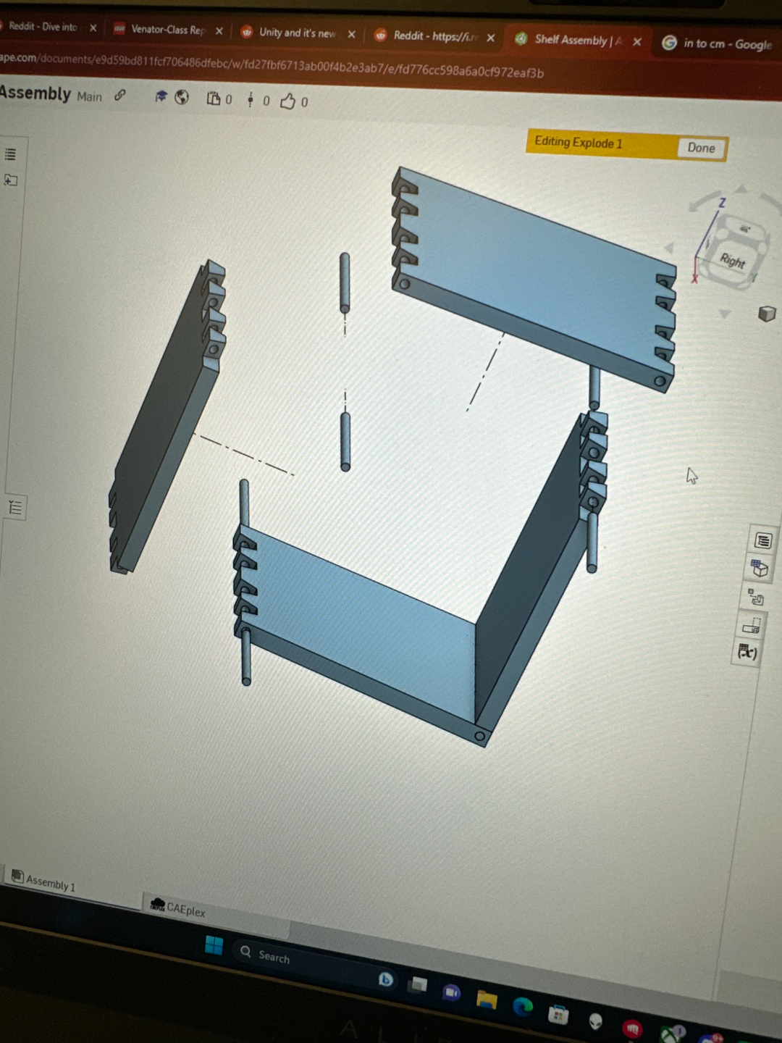Open Task View from the taskbar
Viewport: 782px width, 1043px height.
(417, 984)
